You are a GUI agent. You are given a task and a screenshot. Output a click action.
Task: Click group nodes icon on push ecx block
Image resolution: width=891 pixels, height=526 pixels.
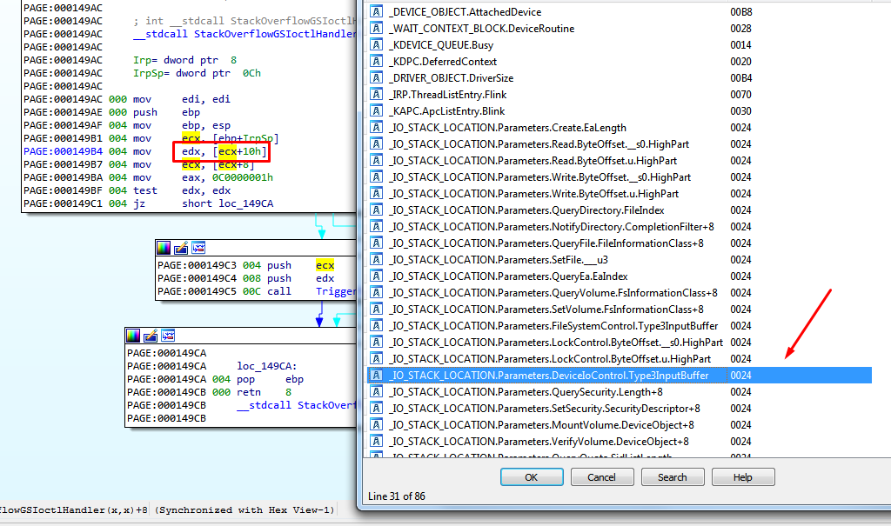[x=198, y=249]
